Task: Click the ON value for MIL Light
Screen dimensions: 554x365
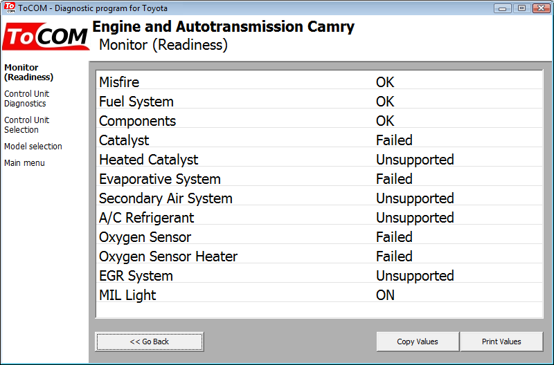Action: 385,295
